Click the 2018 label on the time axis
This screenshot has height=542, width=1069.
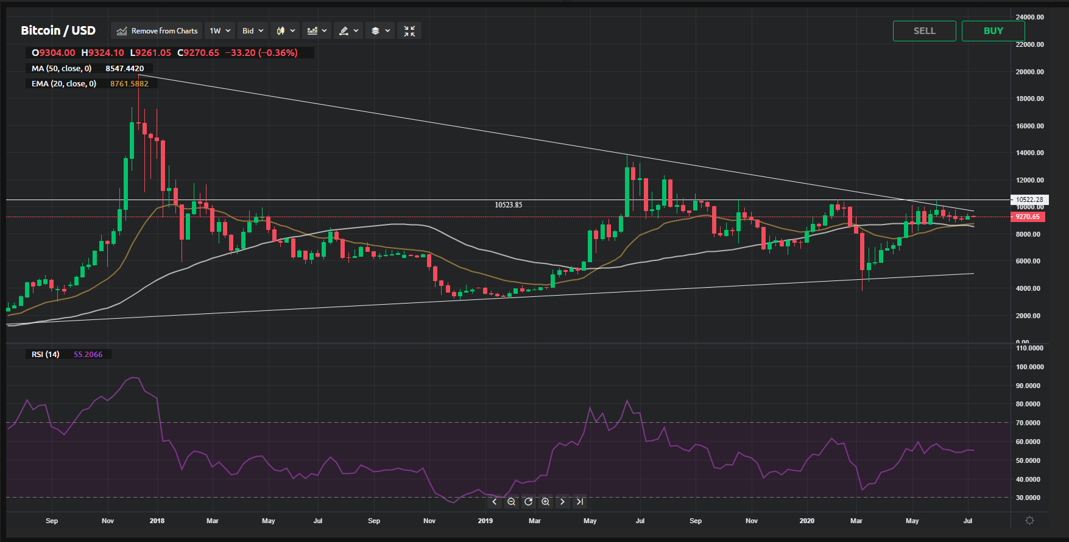(157, 521)
